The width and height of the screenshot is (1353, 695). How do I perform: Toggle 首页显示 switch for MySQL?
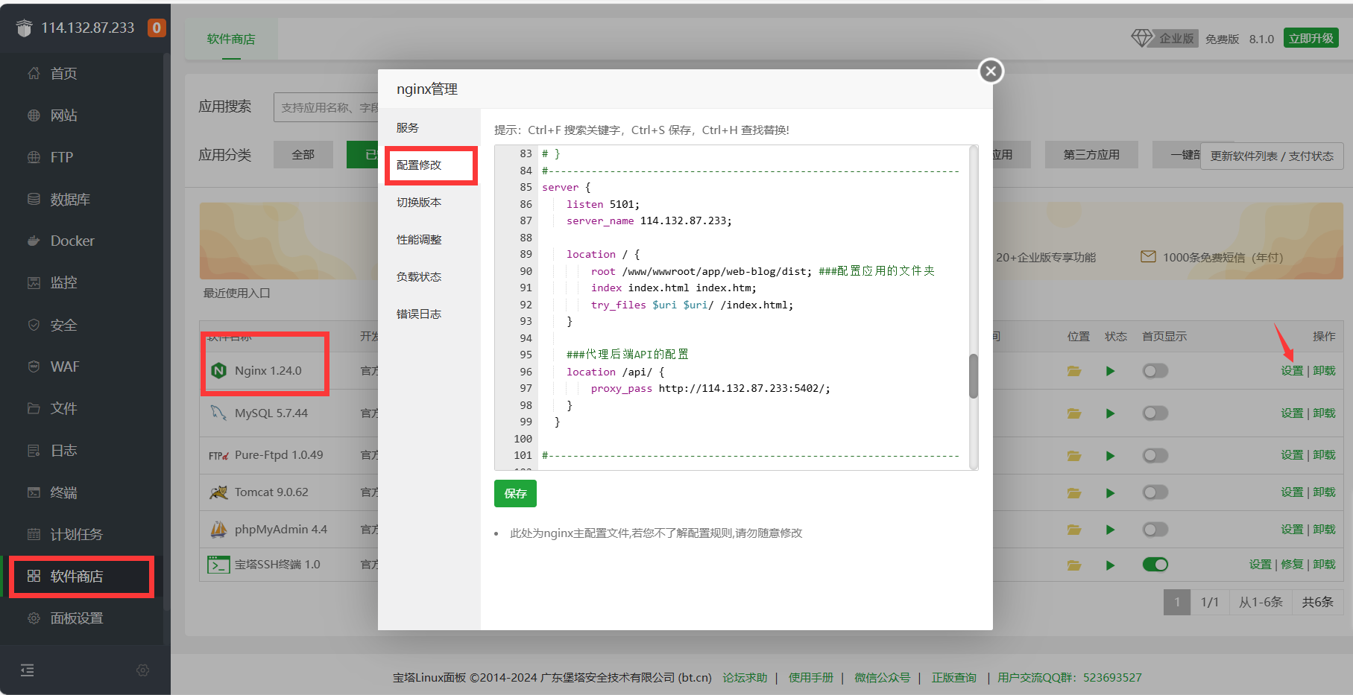1155,413
